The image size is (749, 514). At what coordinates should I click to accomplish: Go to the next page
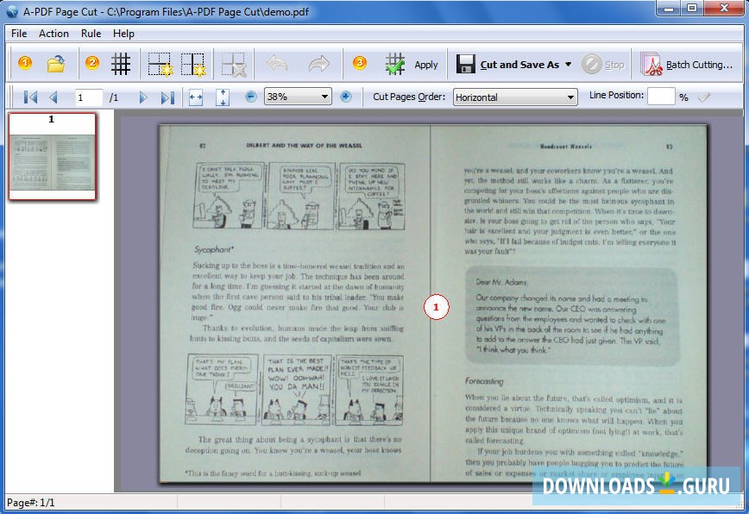click(x=143, y=97)
